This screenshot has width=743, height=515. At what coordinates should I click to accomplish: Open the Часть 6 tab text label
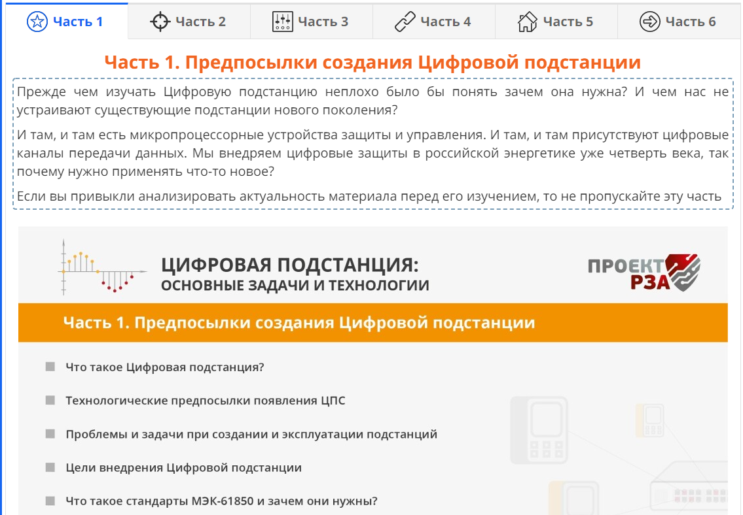click(x=690, y=22)
